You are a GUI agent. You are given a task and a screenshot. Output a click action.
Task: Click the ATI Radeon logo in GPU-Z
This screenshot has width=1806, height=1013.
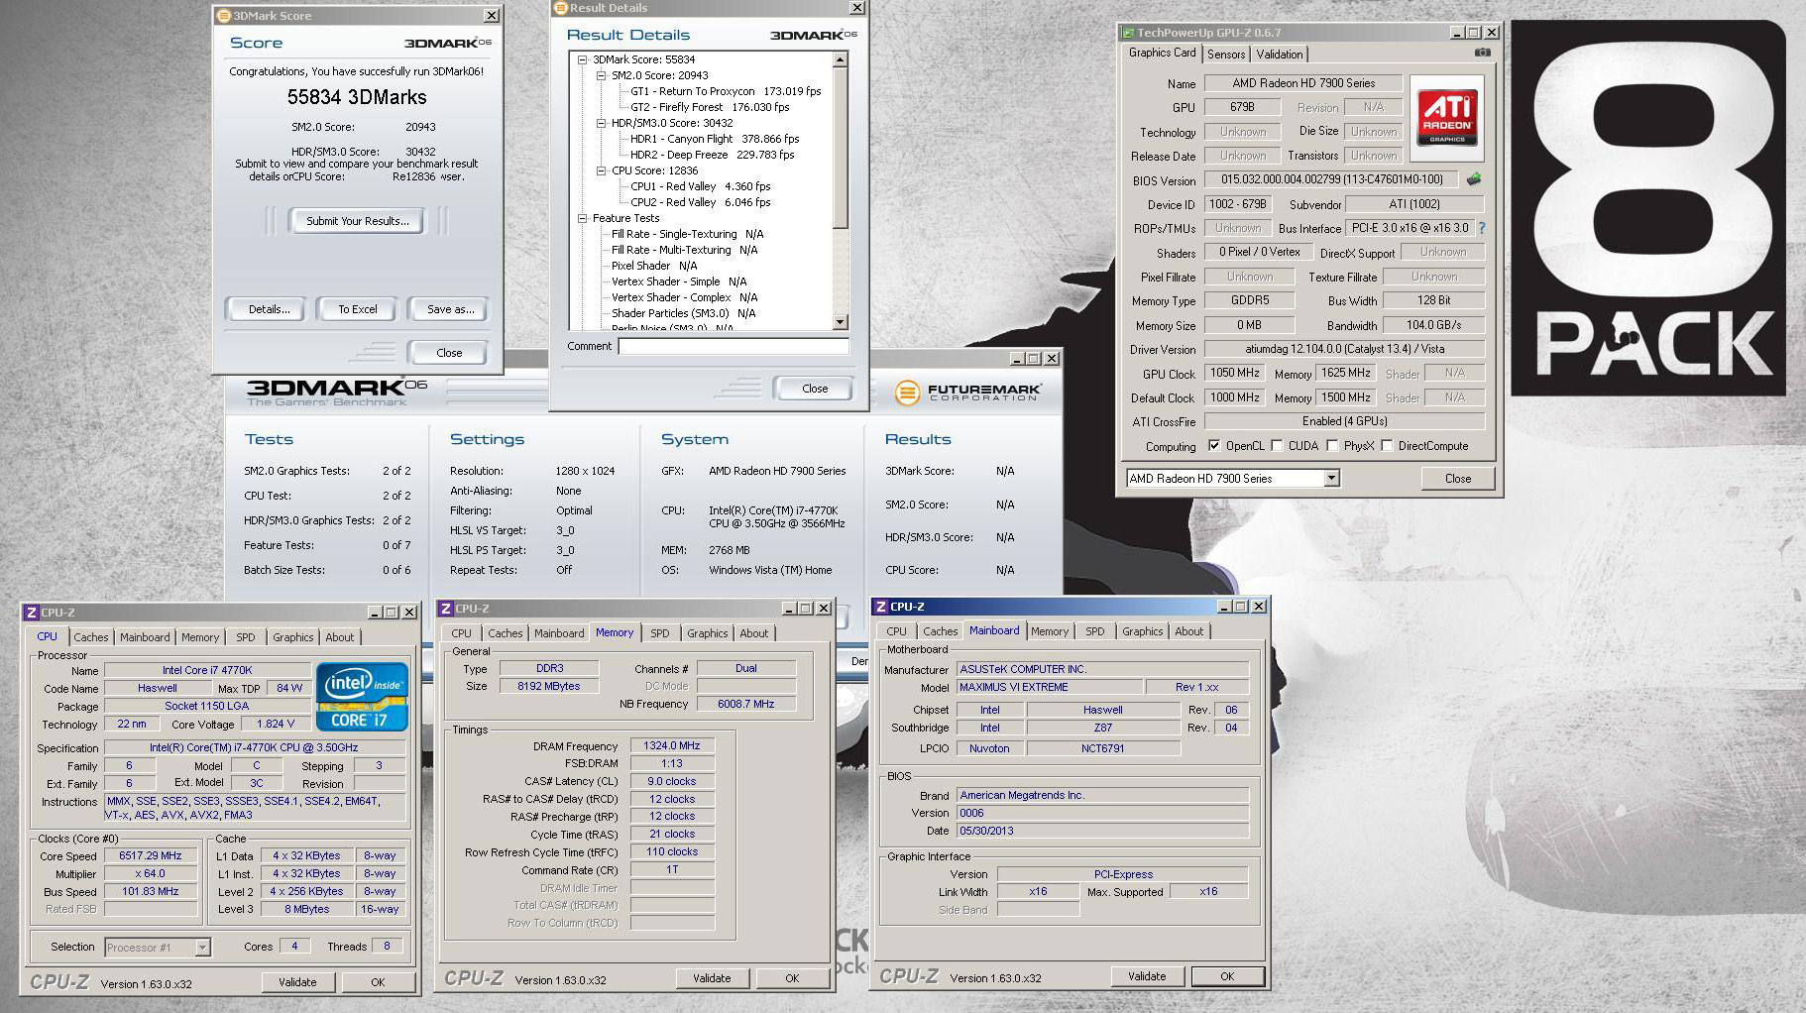tap(1447, 118)
